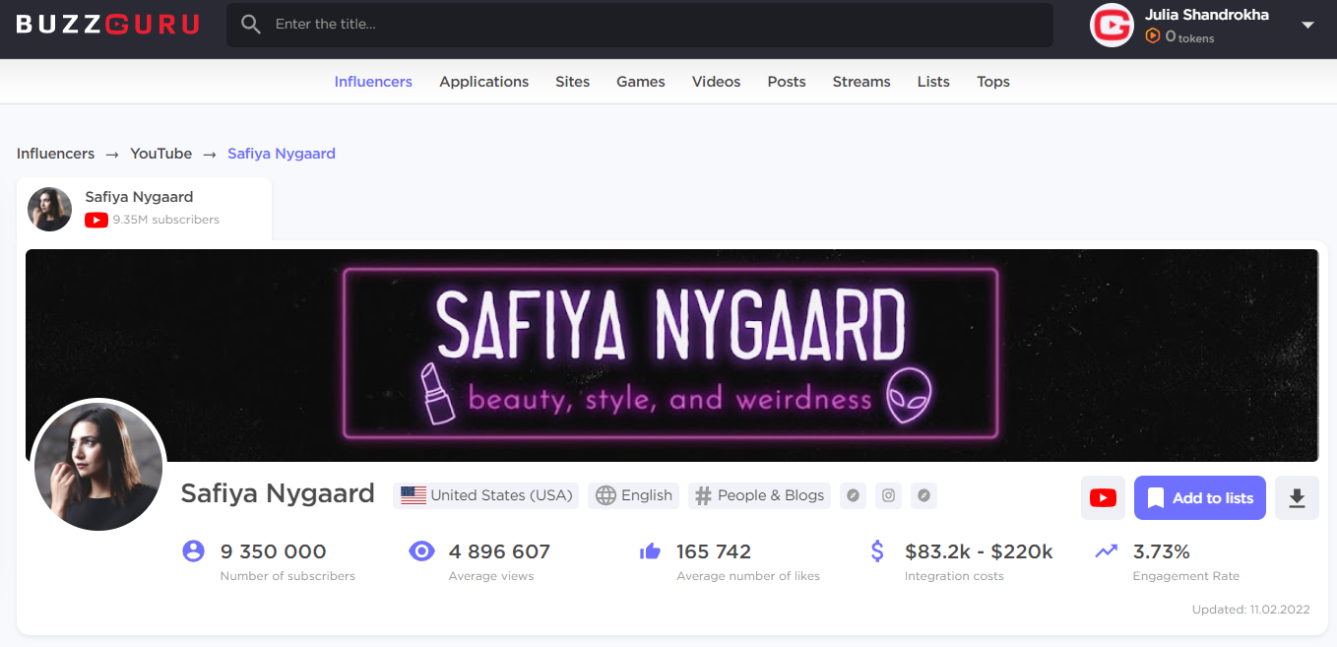Click the $83.2k - $220k integration costs value
The image size is (1337, 647).
(979, 551)
